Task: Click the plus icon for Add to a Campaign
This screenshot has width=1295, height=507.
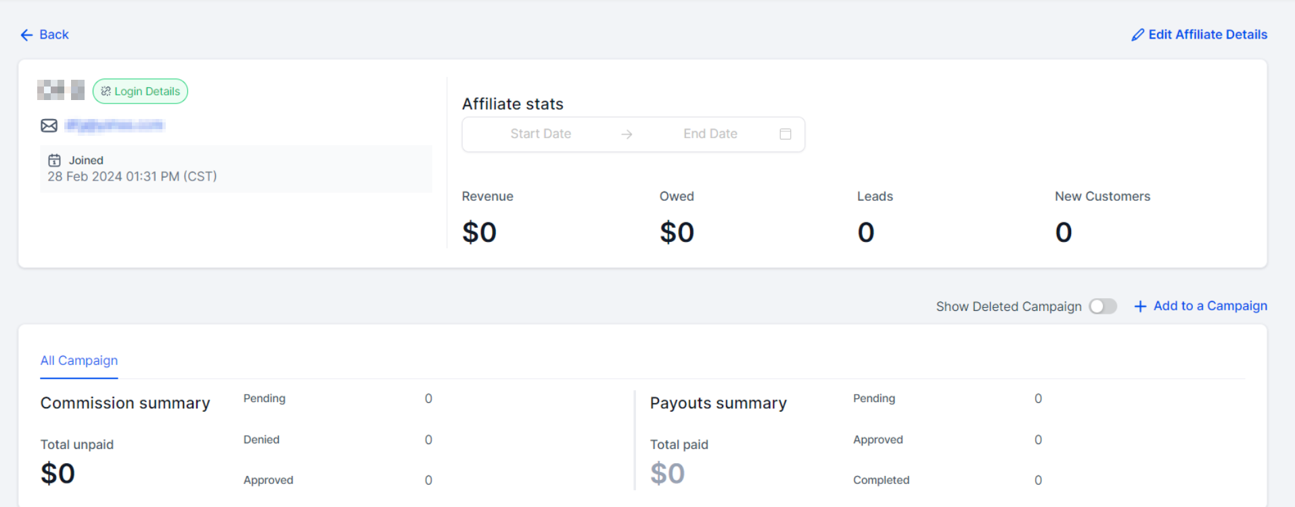Action: tap(1140, 306)
